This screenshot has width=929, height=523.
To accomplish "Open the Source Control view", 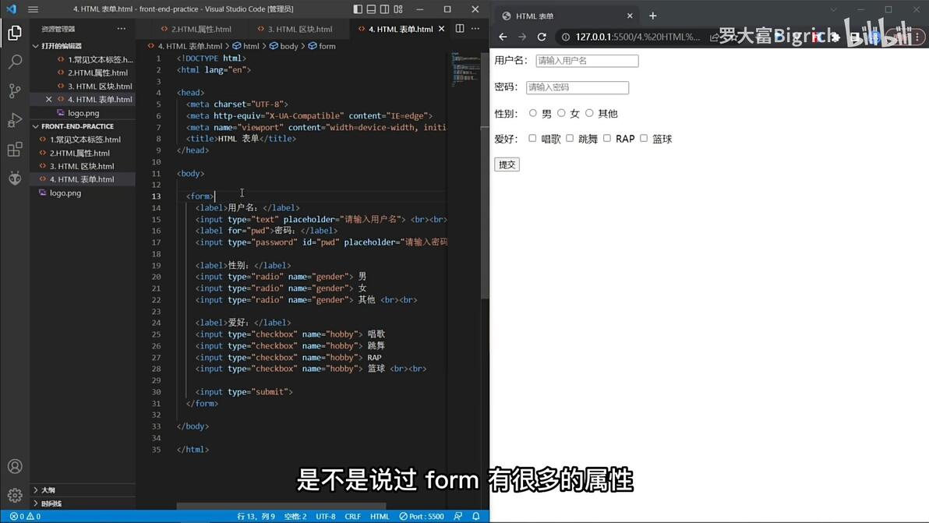I will (x=15, y=90).
